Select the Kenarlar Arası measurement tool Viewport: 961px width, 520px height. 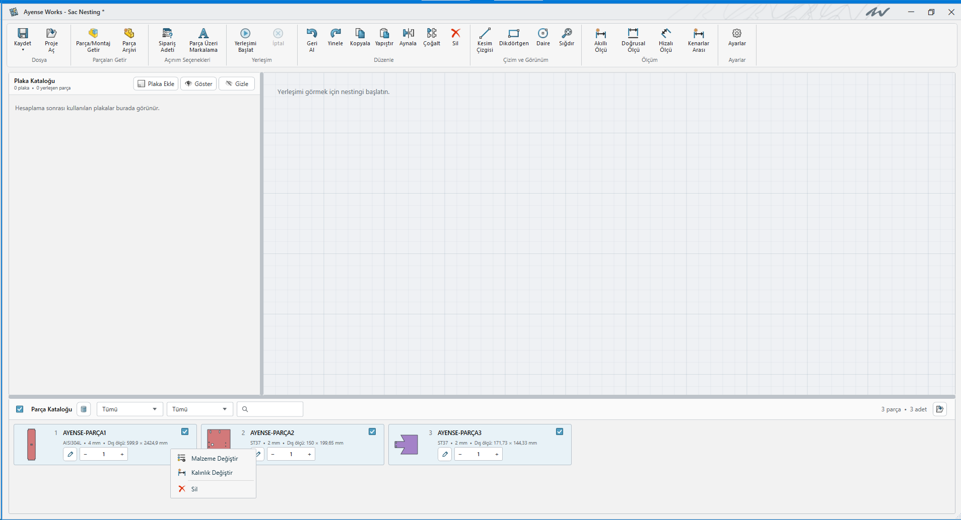699,40
